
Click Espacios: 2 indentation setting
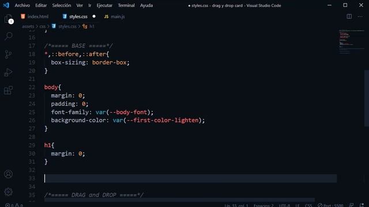coord(263,205)
